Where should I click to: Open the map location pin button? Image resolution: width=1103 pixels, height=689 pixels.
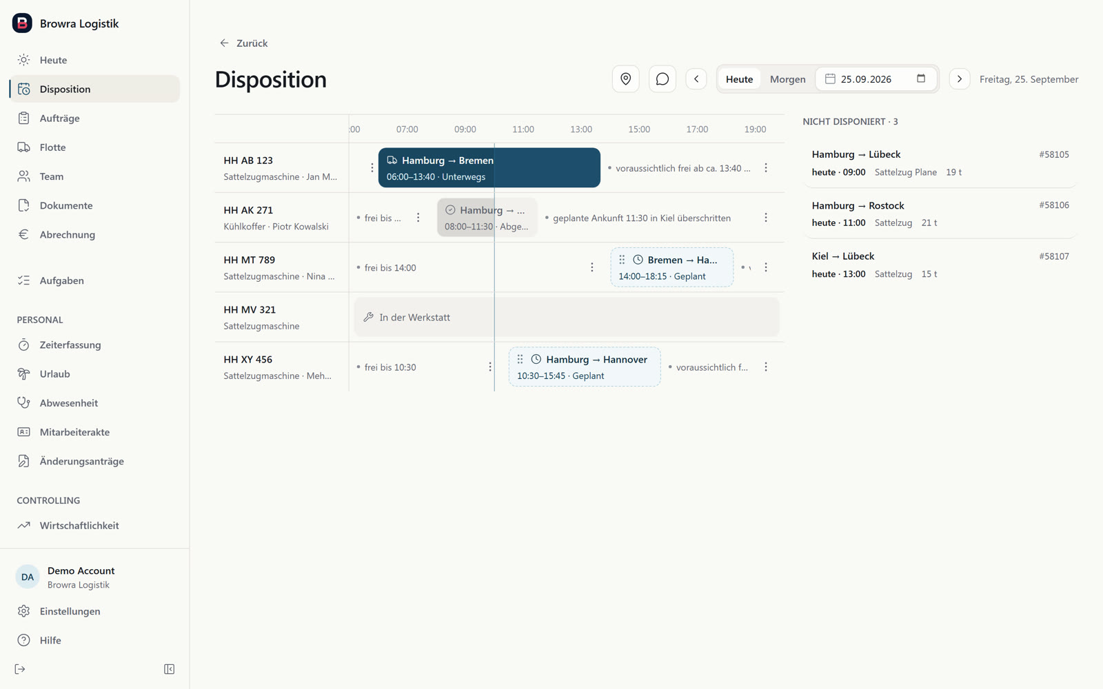625,79
